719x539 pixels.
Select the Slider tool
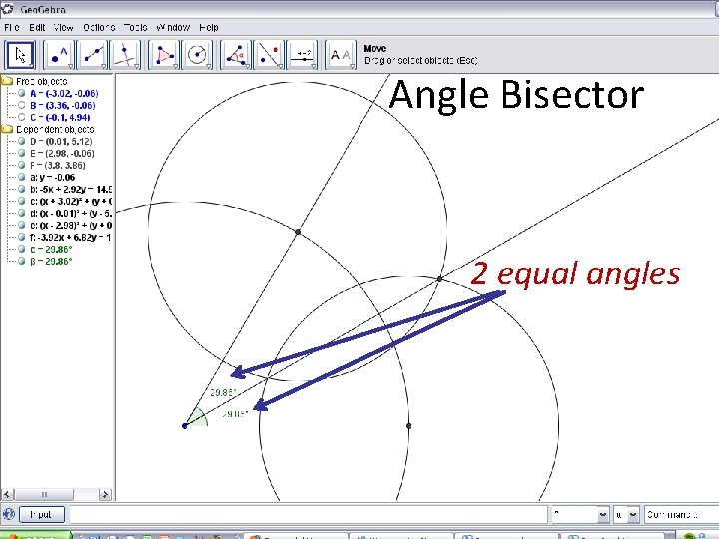303,55
